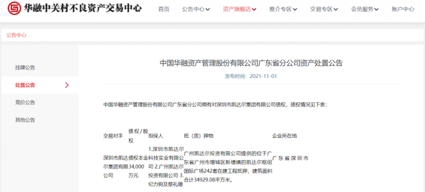Open the 资产旗舰店 dropdown menu

(240, 9)
